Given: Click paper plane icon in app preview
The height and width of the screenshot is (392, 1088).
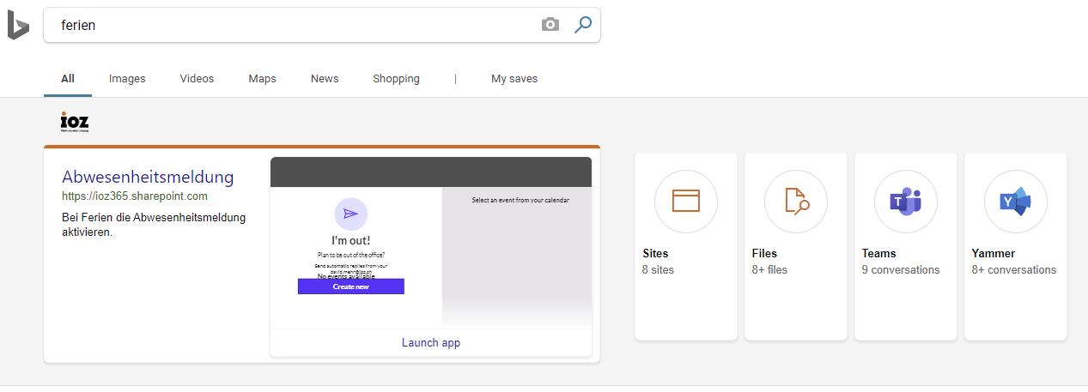Looking at the screenshot, I should [350, 214].
